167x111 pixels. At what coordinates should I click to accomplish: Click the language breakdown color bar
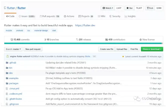[x=84, y=43]
